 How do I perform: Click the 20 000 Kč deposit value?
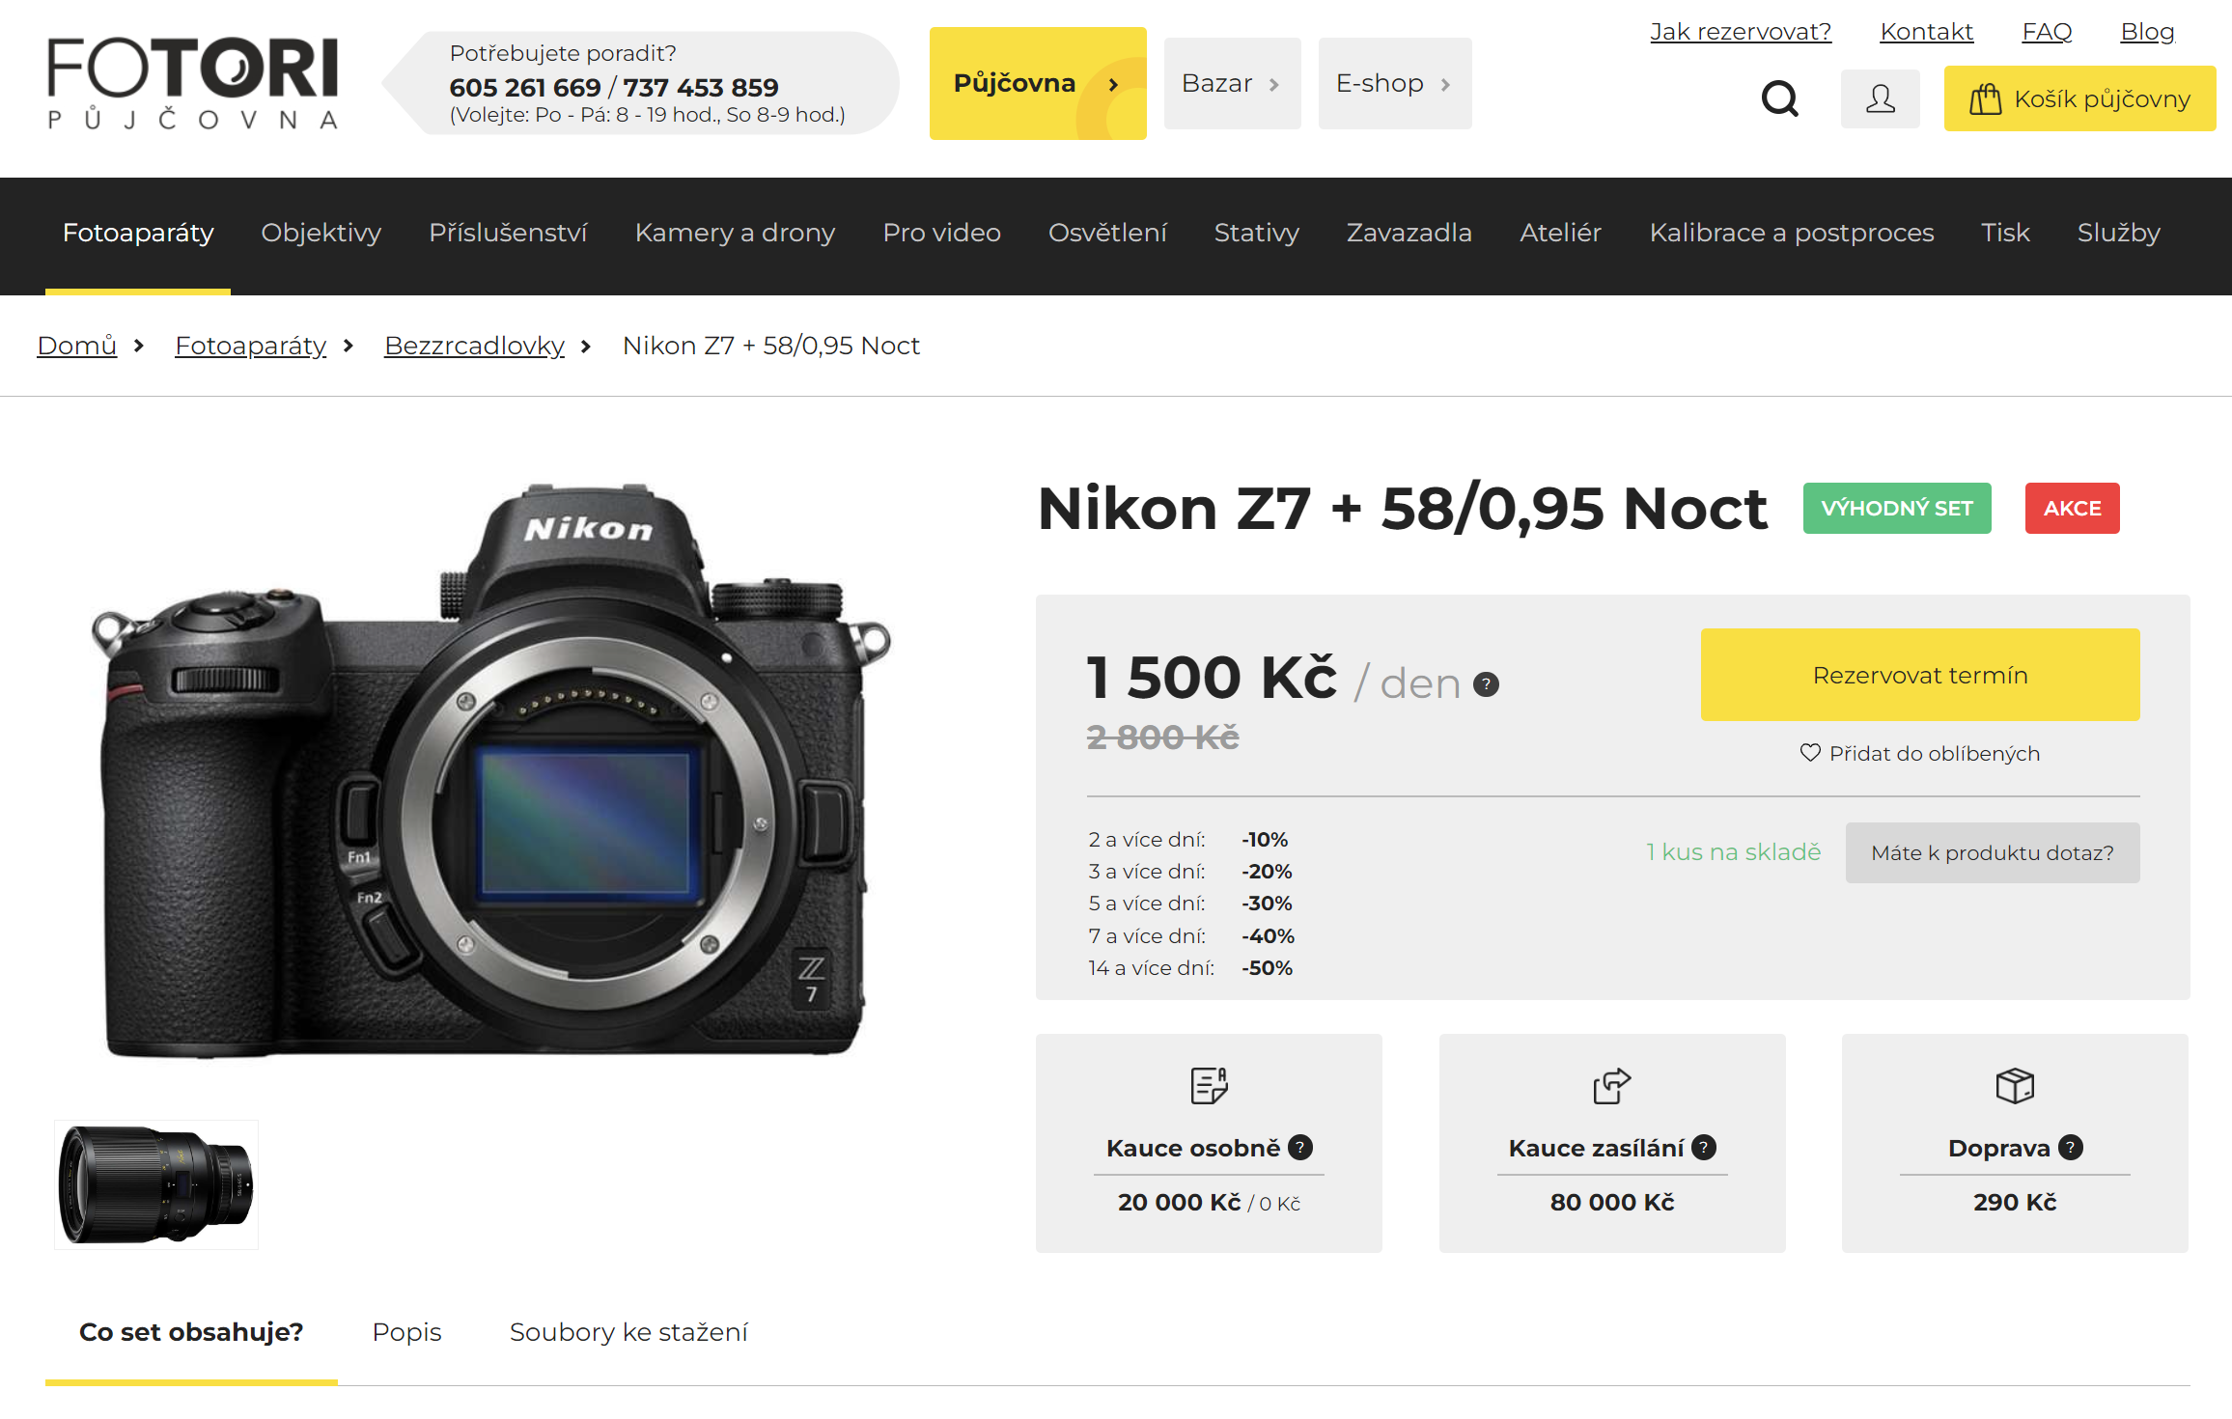point(1179,1203)
